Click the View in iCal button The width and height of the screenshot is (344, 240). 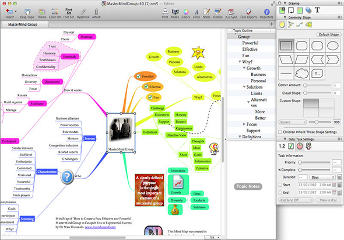click(328, 200)
